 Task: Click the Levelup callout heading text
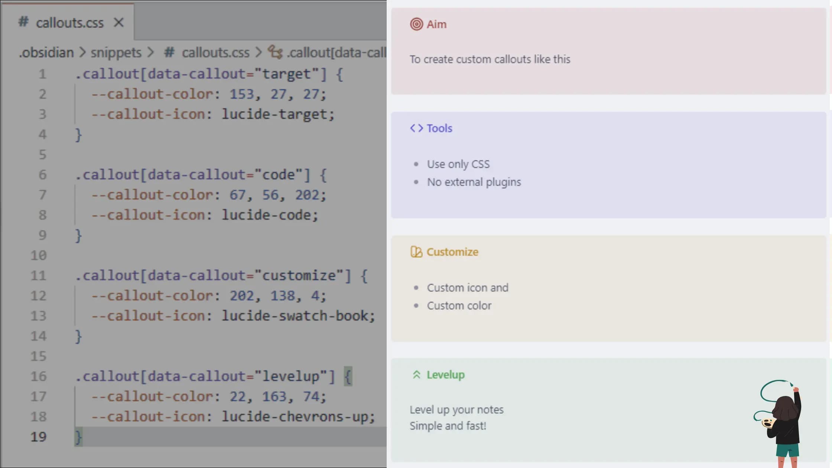click(445, 375)
